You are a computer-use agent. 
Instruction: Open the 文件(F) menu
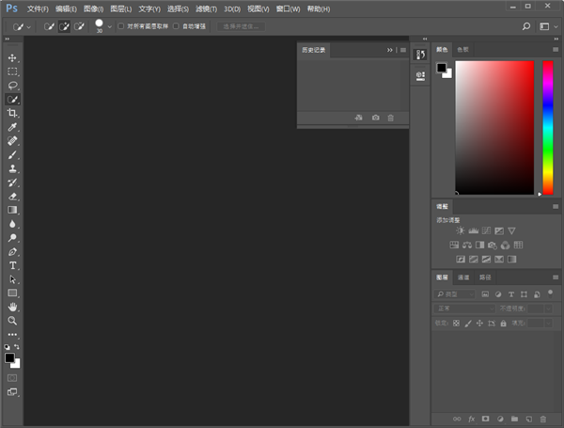click(x=38, y=8)
